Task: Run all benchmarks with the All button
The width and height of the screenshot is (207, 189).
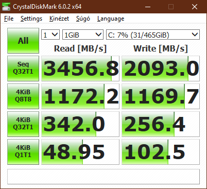Action: [x=23, y=41]
